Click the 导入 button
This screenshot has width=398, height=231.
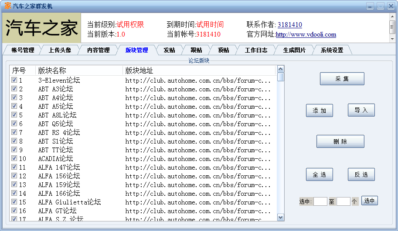tap(361, 110)
